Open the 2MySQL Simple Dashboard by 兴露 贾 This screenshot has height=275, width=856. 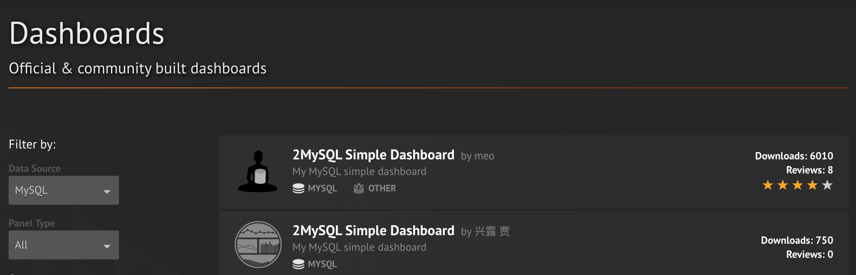tap(373, 230)
